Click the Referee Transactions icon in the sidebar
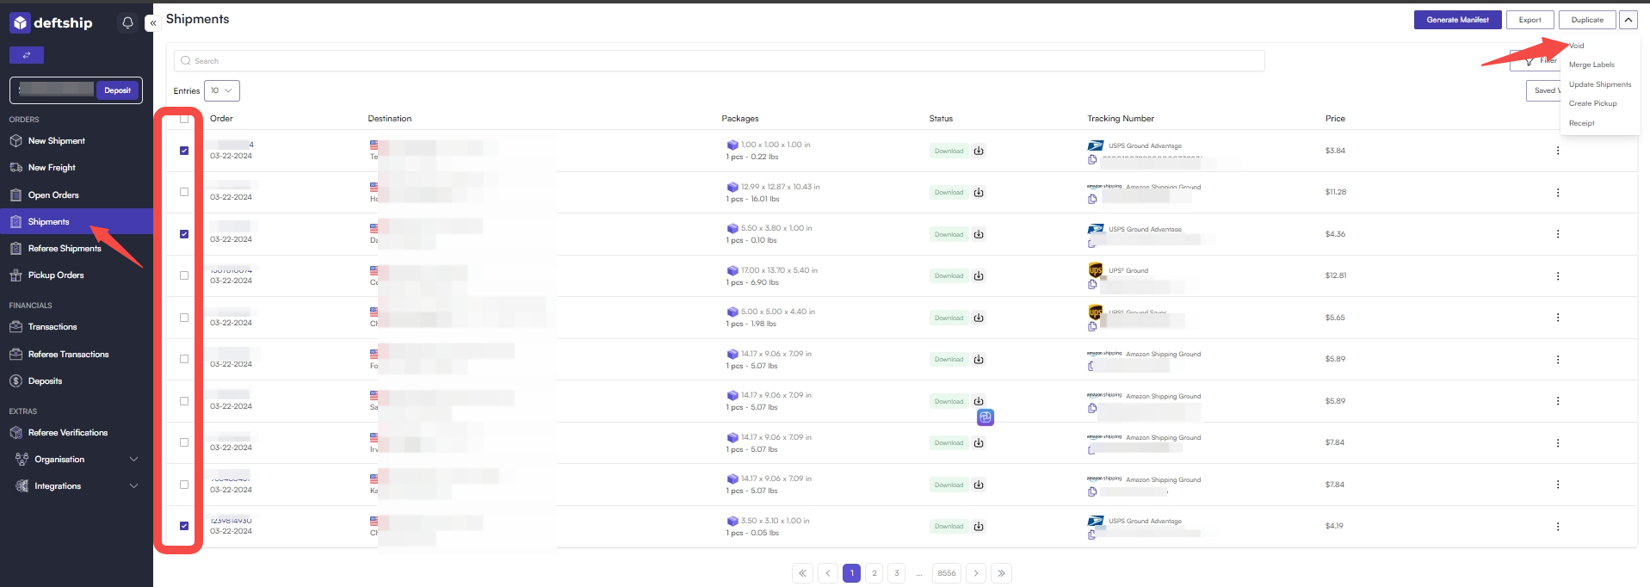 [15, 355]
